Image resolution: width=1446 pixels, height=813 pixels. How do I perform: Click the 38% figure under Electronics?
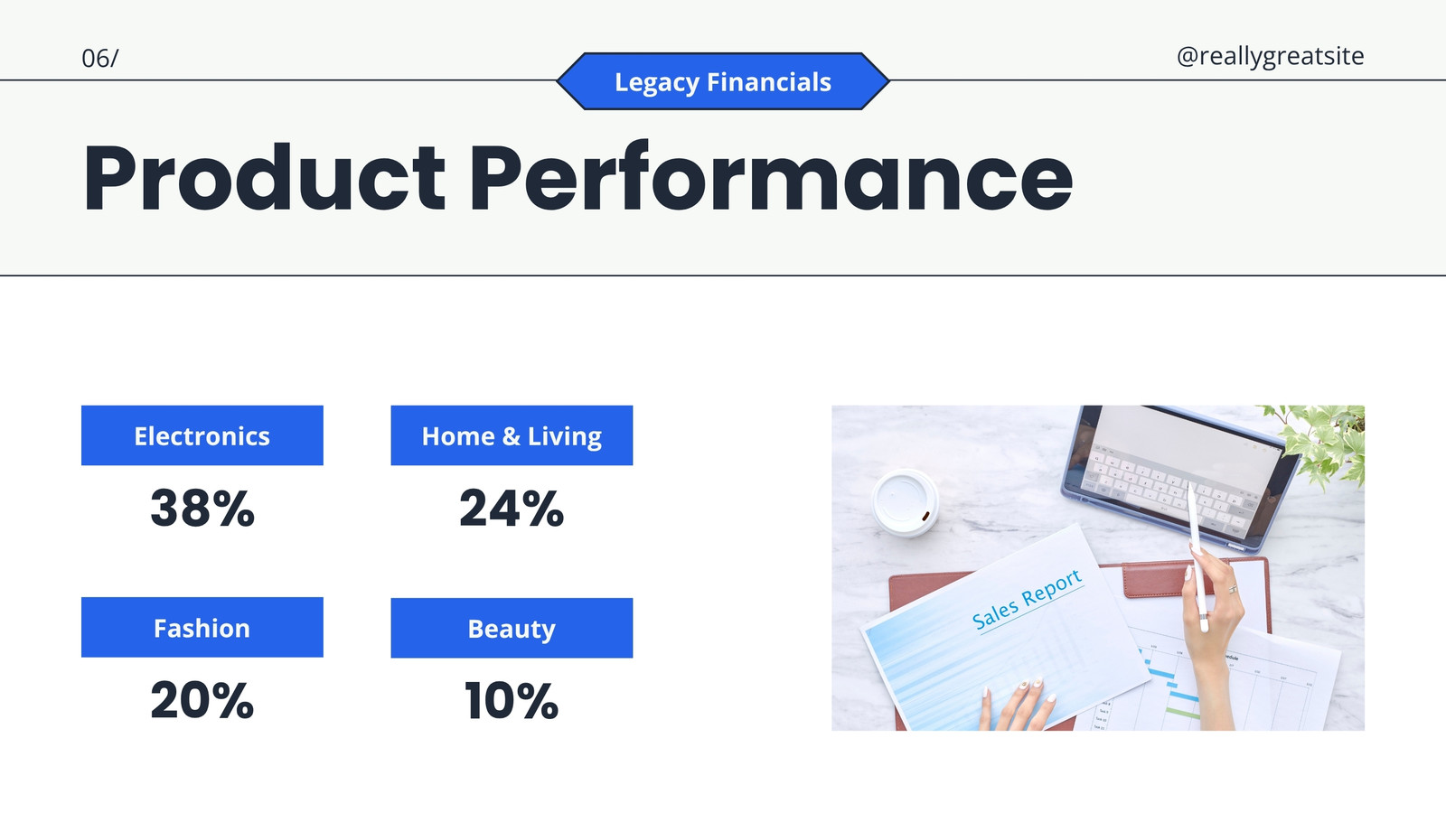point(202,508)
